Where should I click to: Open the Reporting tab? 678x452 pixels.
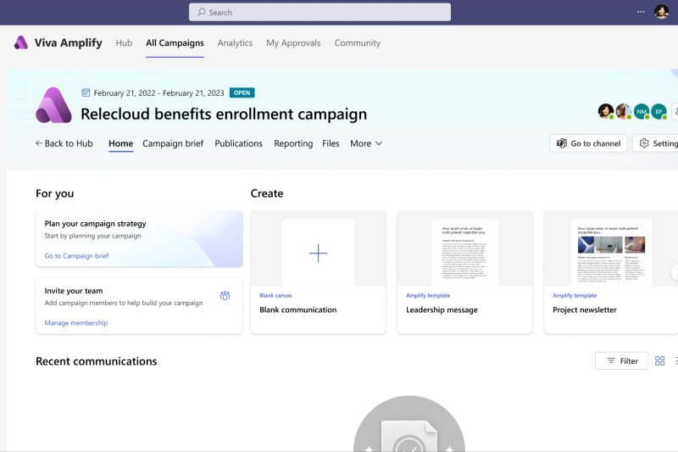coord(293,143)
